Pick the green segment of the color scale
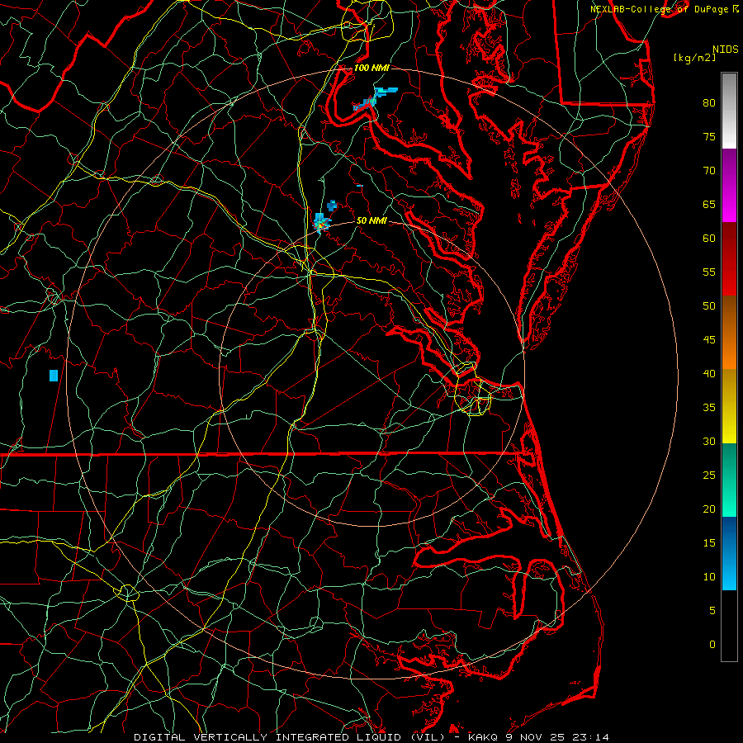The image size is (743, 743). click(x=729, y=480)
